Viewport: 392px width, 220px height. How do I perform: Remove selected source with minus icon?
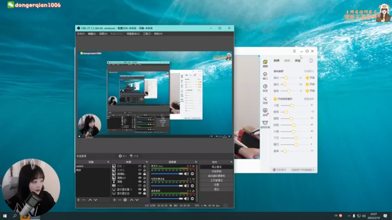point(120,200)
